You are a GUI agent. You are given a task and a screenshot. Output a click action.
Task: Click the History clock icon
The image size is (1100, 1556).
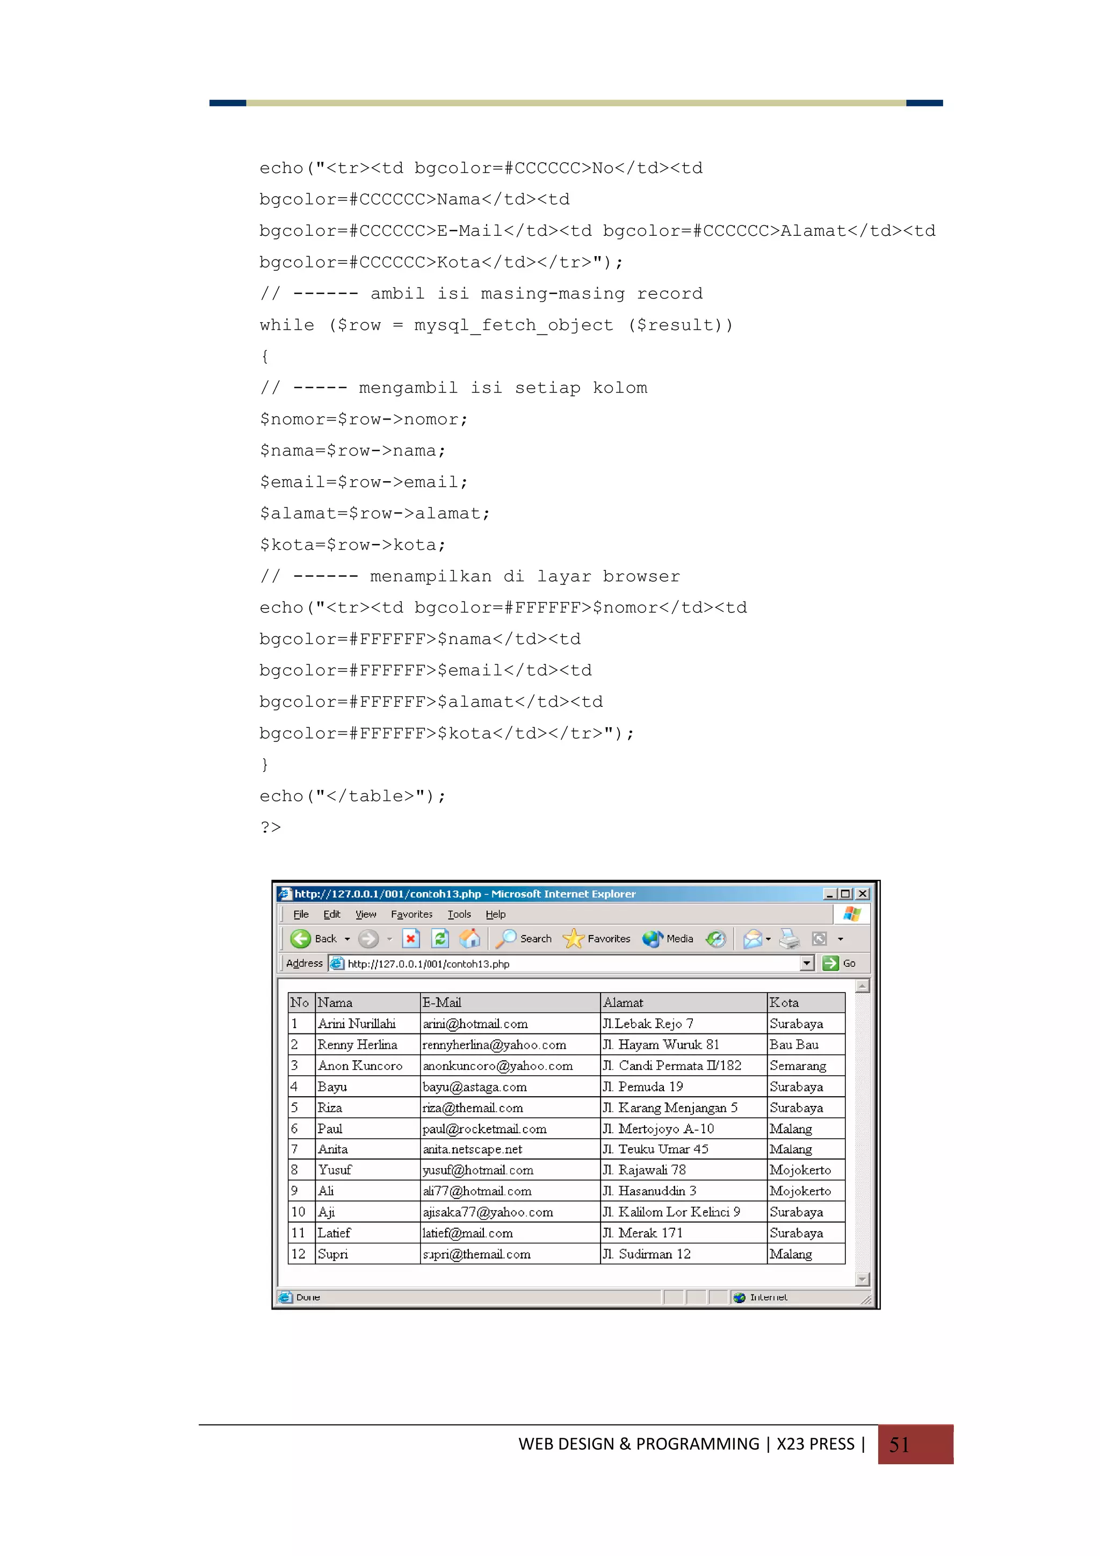(x=716, y=939)
